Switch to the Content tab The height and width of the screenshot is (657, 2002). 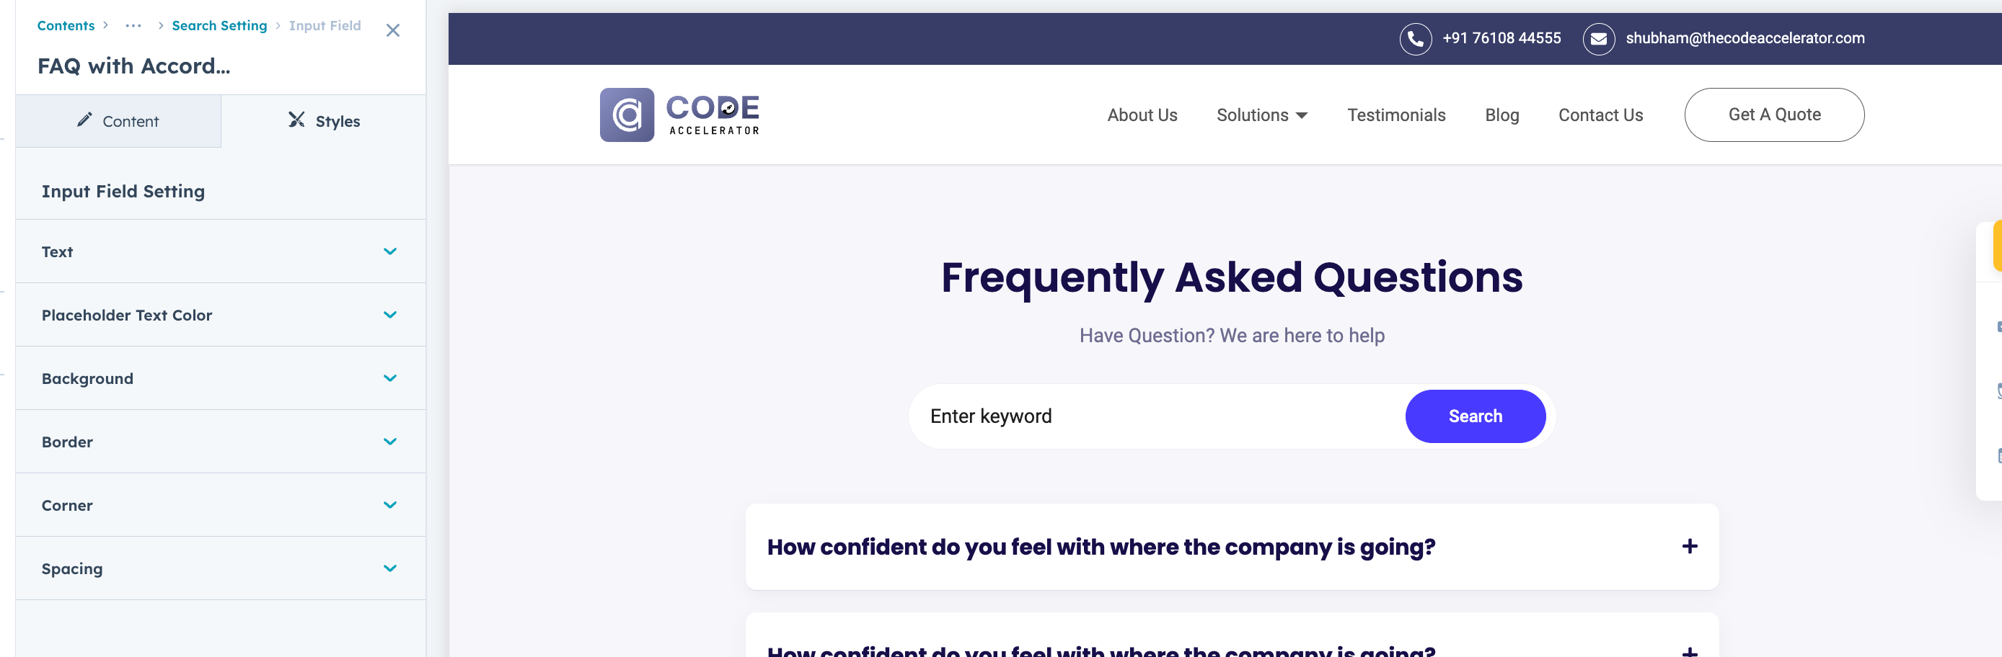point(118,121)
